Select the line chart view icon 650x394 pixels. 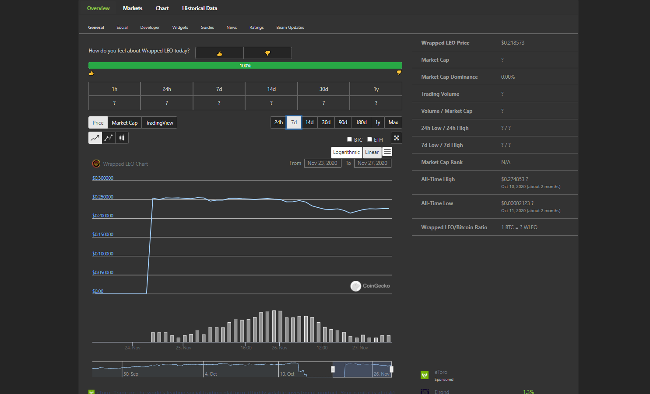click(x=95, y=138)
